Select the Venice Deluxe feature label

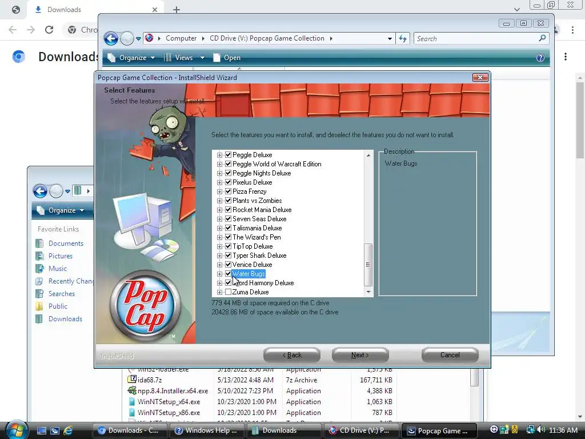pyautogui.click(x=252, y=265)
